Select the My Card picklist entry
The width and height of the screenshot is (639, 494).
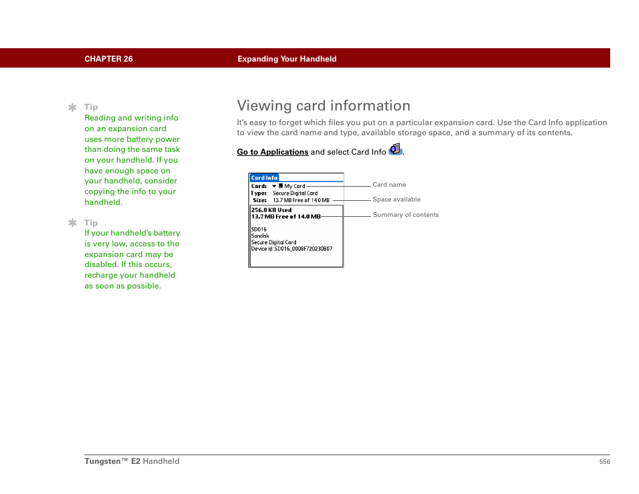(x=295, y=186)
